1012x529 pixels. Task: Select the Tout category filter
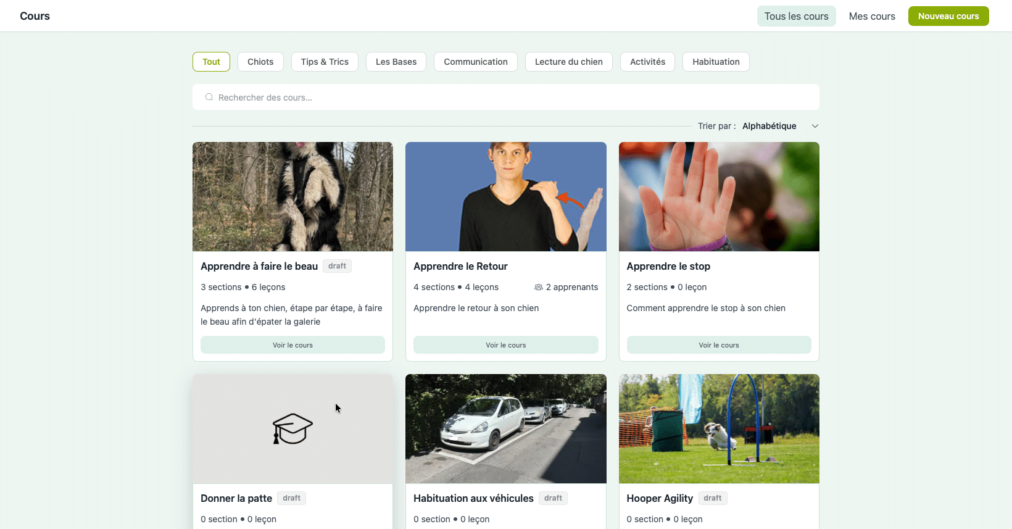click(x=211, y=62)
